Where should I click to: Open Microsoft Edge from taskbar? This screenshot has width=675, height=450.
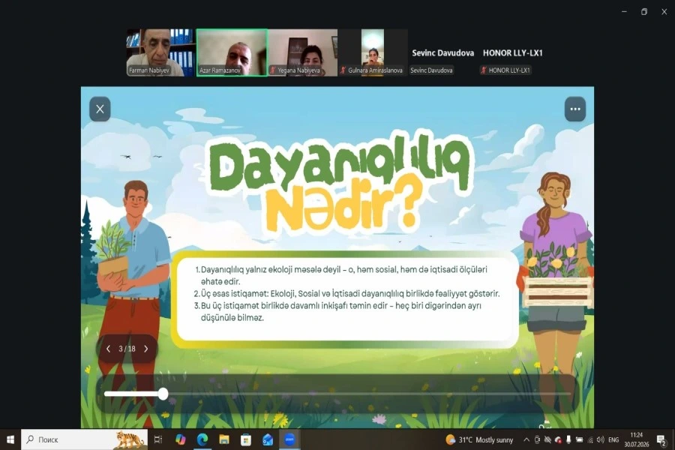tap(202, 439)
